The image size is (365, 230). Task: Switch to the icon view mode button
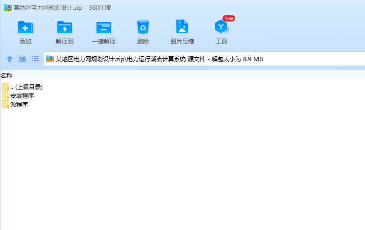23,59
